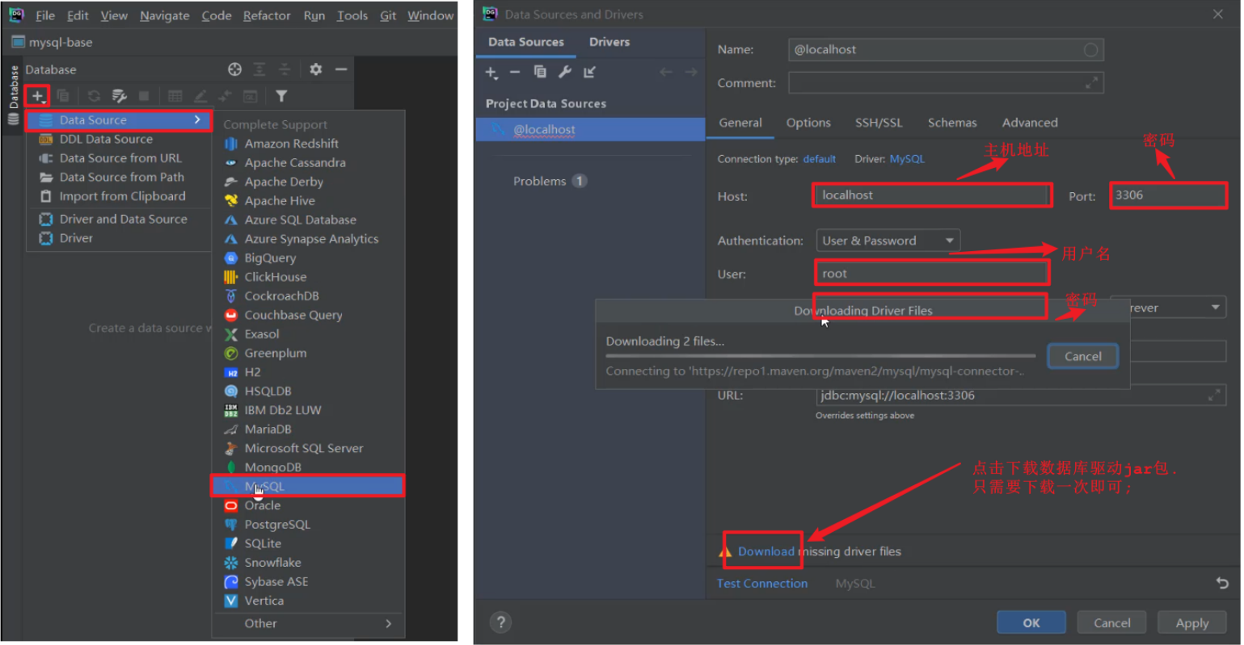The image size is (1244, 645).
Task: Click the minus Remove icon in Data Sources dialog
Action: (x=515, y=72)
